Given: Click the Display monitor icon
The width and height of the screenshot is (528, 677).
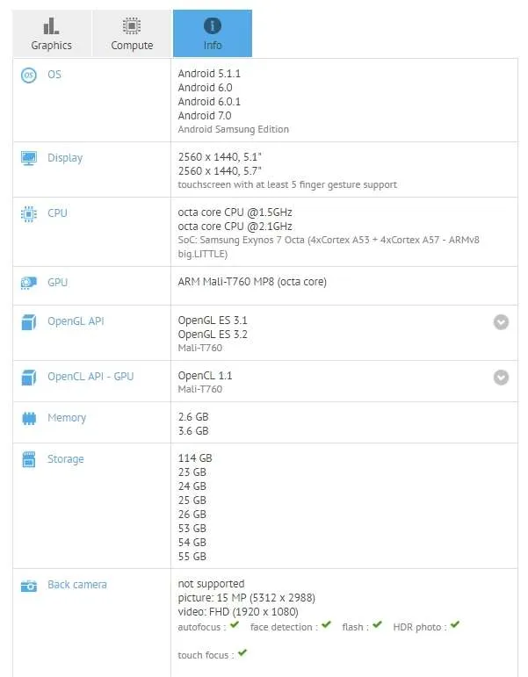Looking at the screenshot, I should [28, 158].
